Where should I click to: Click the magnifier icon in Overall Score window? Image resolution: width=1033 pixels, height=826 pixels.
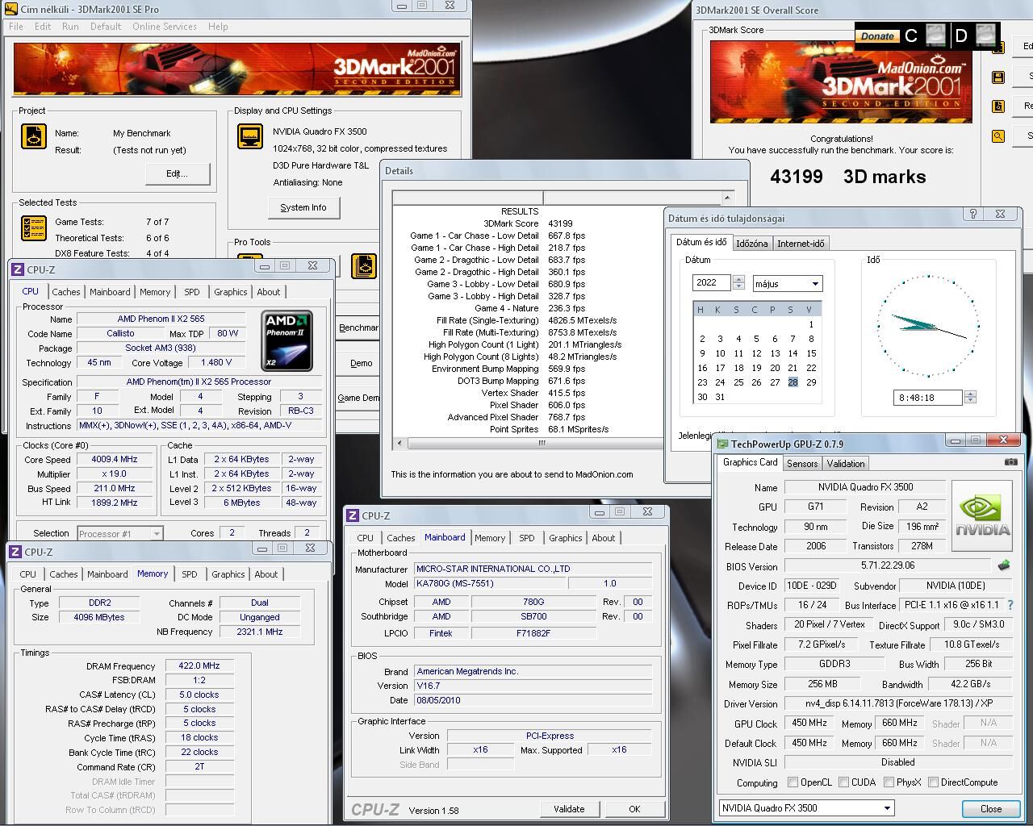click(998, 136)
